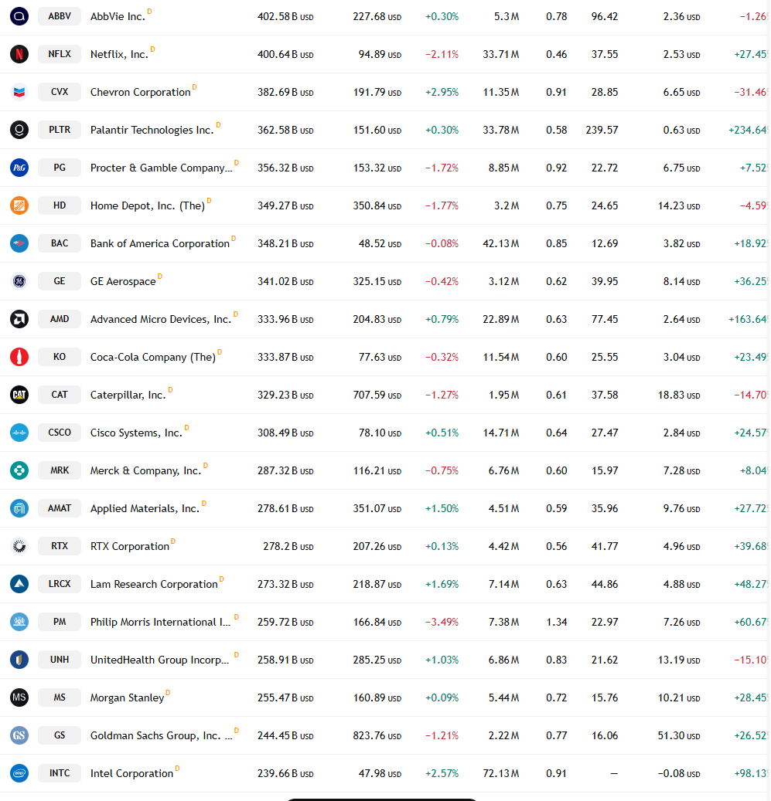The width and height of the screenshot is (771, 801).
Task: Click the Caterpillar CAT logo
Action: coord(19,395)
